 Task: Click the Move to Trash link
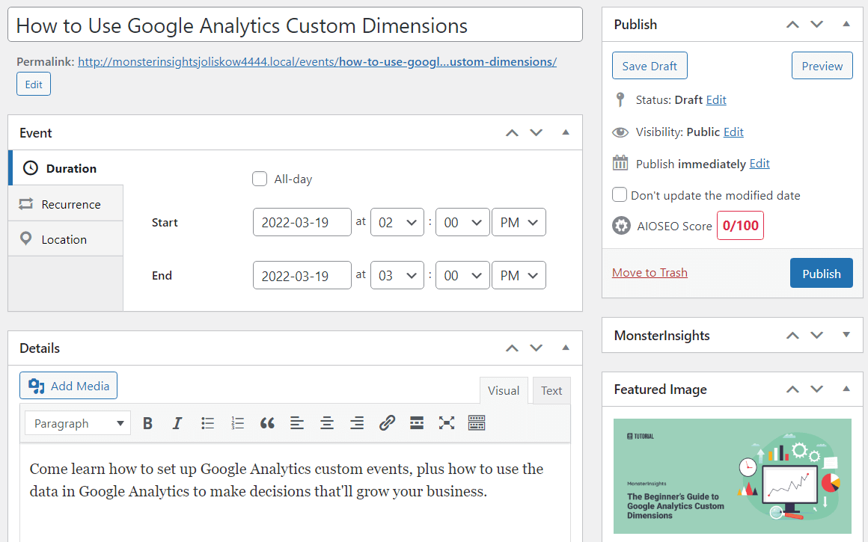[x=650, y=273]
